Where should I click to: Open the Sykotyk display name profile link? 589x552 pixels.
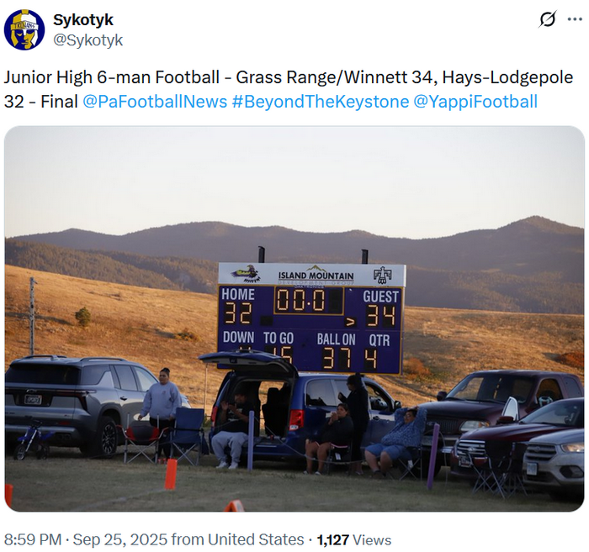(83, 19)
